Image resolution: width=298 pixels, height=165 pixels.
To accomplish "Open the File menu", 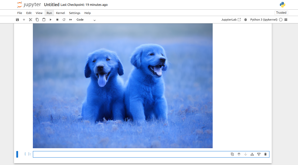I will click(20, 13).
